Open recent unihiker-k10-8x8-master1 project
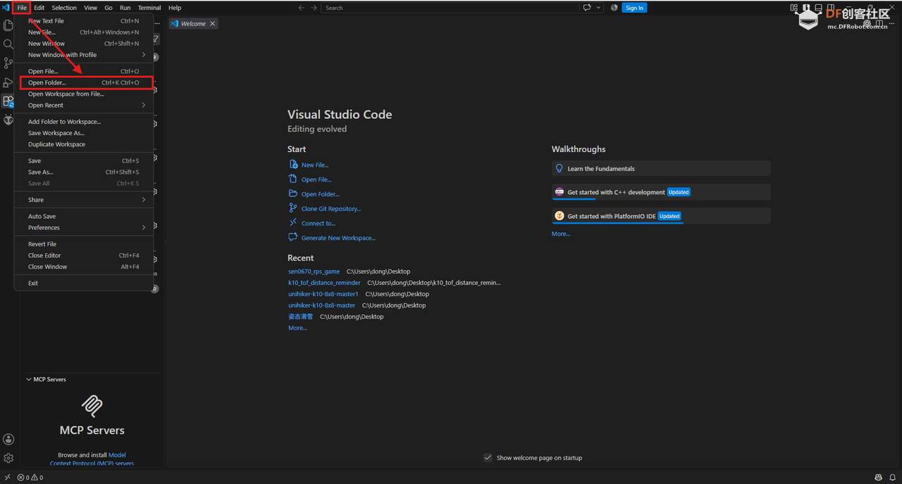The image size is (902, 484). click(x=323, y=294)
